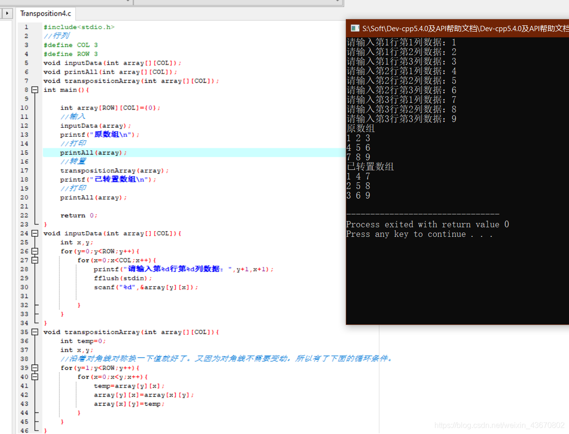Click the 'fflush(stdin);' statement

(x=123, y=278)
